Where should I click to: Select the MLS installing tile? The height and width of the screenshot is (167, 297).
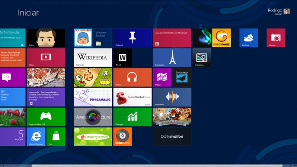tap(202, 58)
